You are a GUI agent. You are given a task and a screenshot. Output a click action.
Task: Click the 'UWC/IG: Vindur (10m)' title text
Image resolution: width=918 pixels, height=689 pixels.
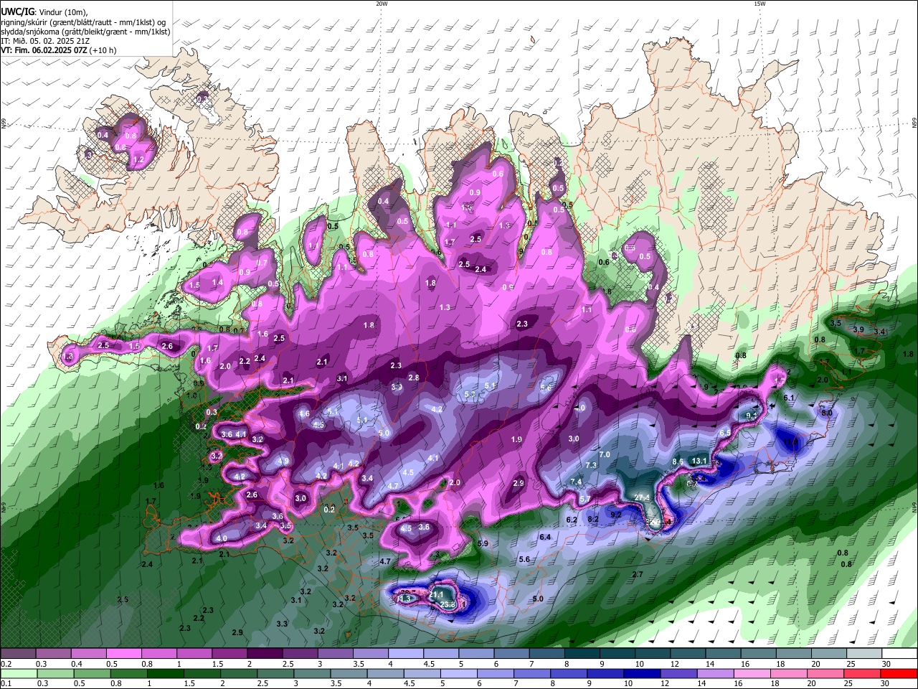(42, 12)
